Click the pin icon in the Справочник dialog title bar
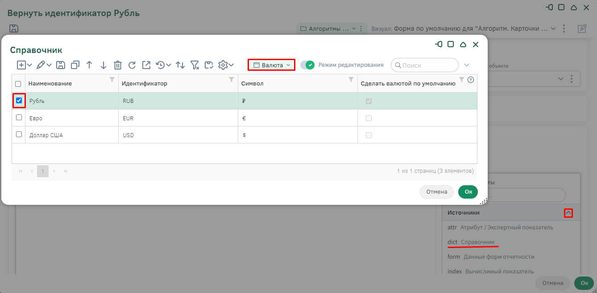Screen dimensions: 597x293 (x=439, y=45)
